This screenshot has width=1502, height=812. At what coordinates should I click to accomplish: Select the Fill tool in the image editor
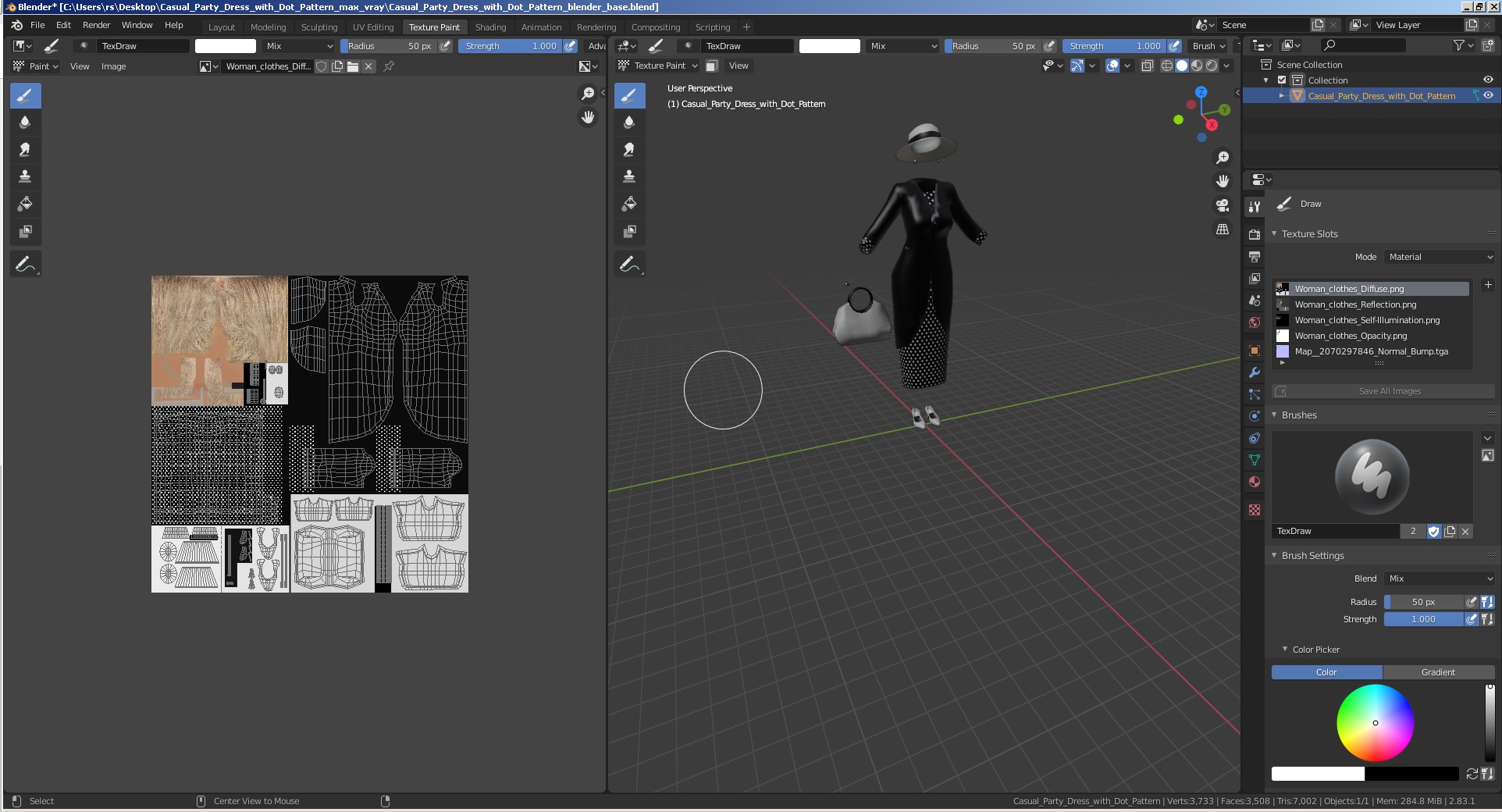pos(25,205)
